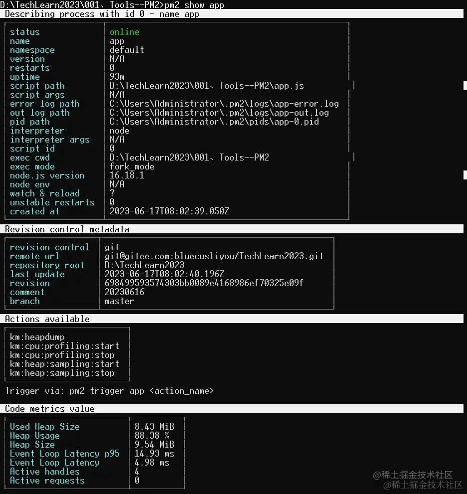This screenshot has height=494, width=467.
Task: Click the Heap Size value '9.54 MiB'
Action: coord(155,445)
